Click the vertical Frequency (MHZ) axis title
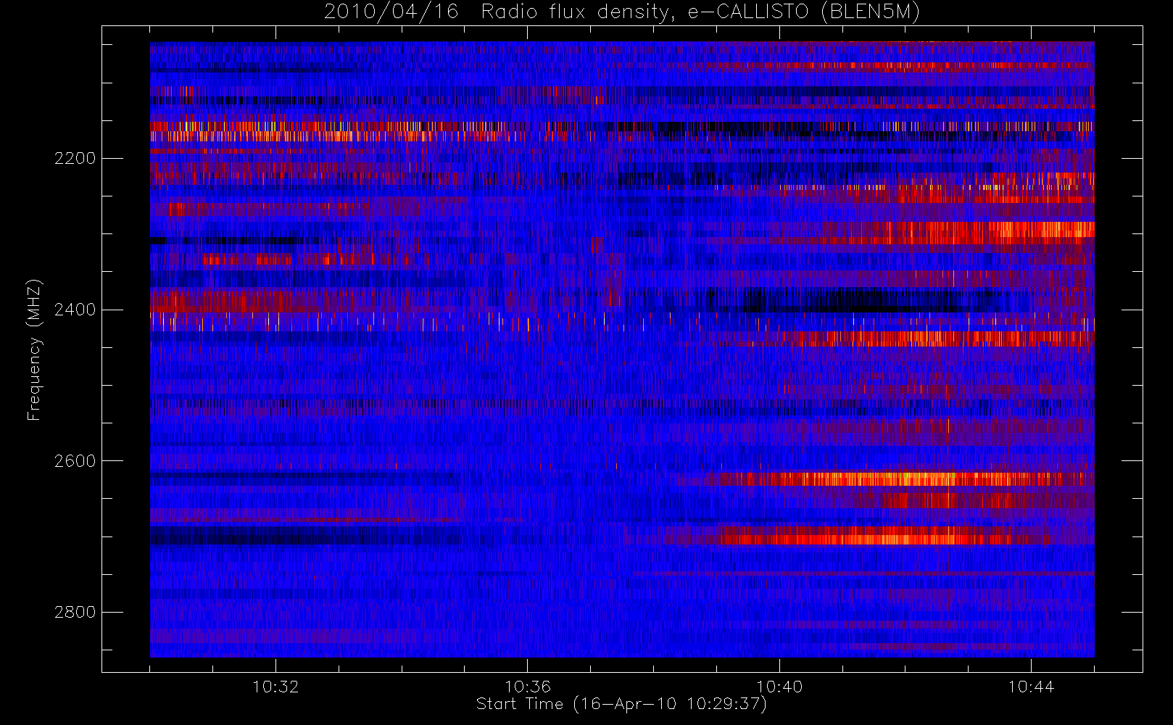Image resolution: width=1173 pixels, height=725 pixels. click(x=34, y=350)
